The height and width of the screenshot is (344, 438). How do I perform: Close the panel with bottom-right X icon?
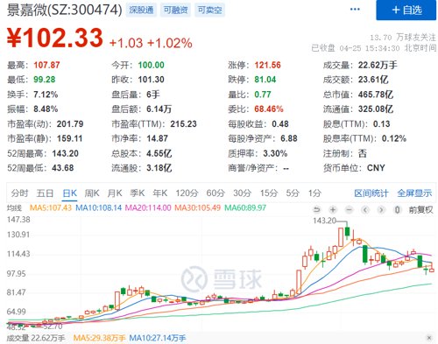429,338
